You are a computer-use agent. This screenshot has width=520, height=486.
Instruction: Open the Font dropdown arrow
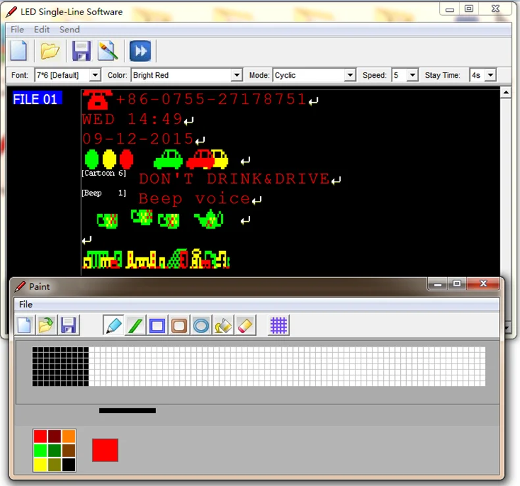point(95,75)
